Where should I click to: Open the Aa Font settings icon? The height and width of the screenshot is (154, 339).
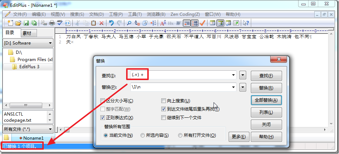(x=163, y=23)
